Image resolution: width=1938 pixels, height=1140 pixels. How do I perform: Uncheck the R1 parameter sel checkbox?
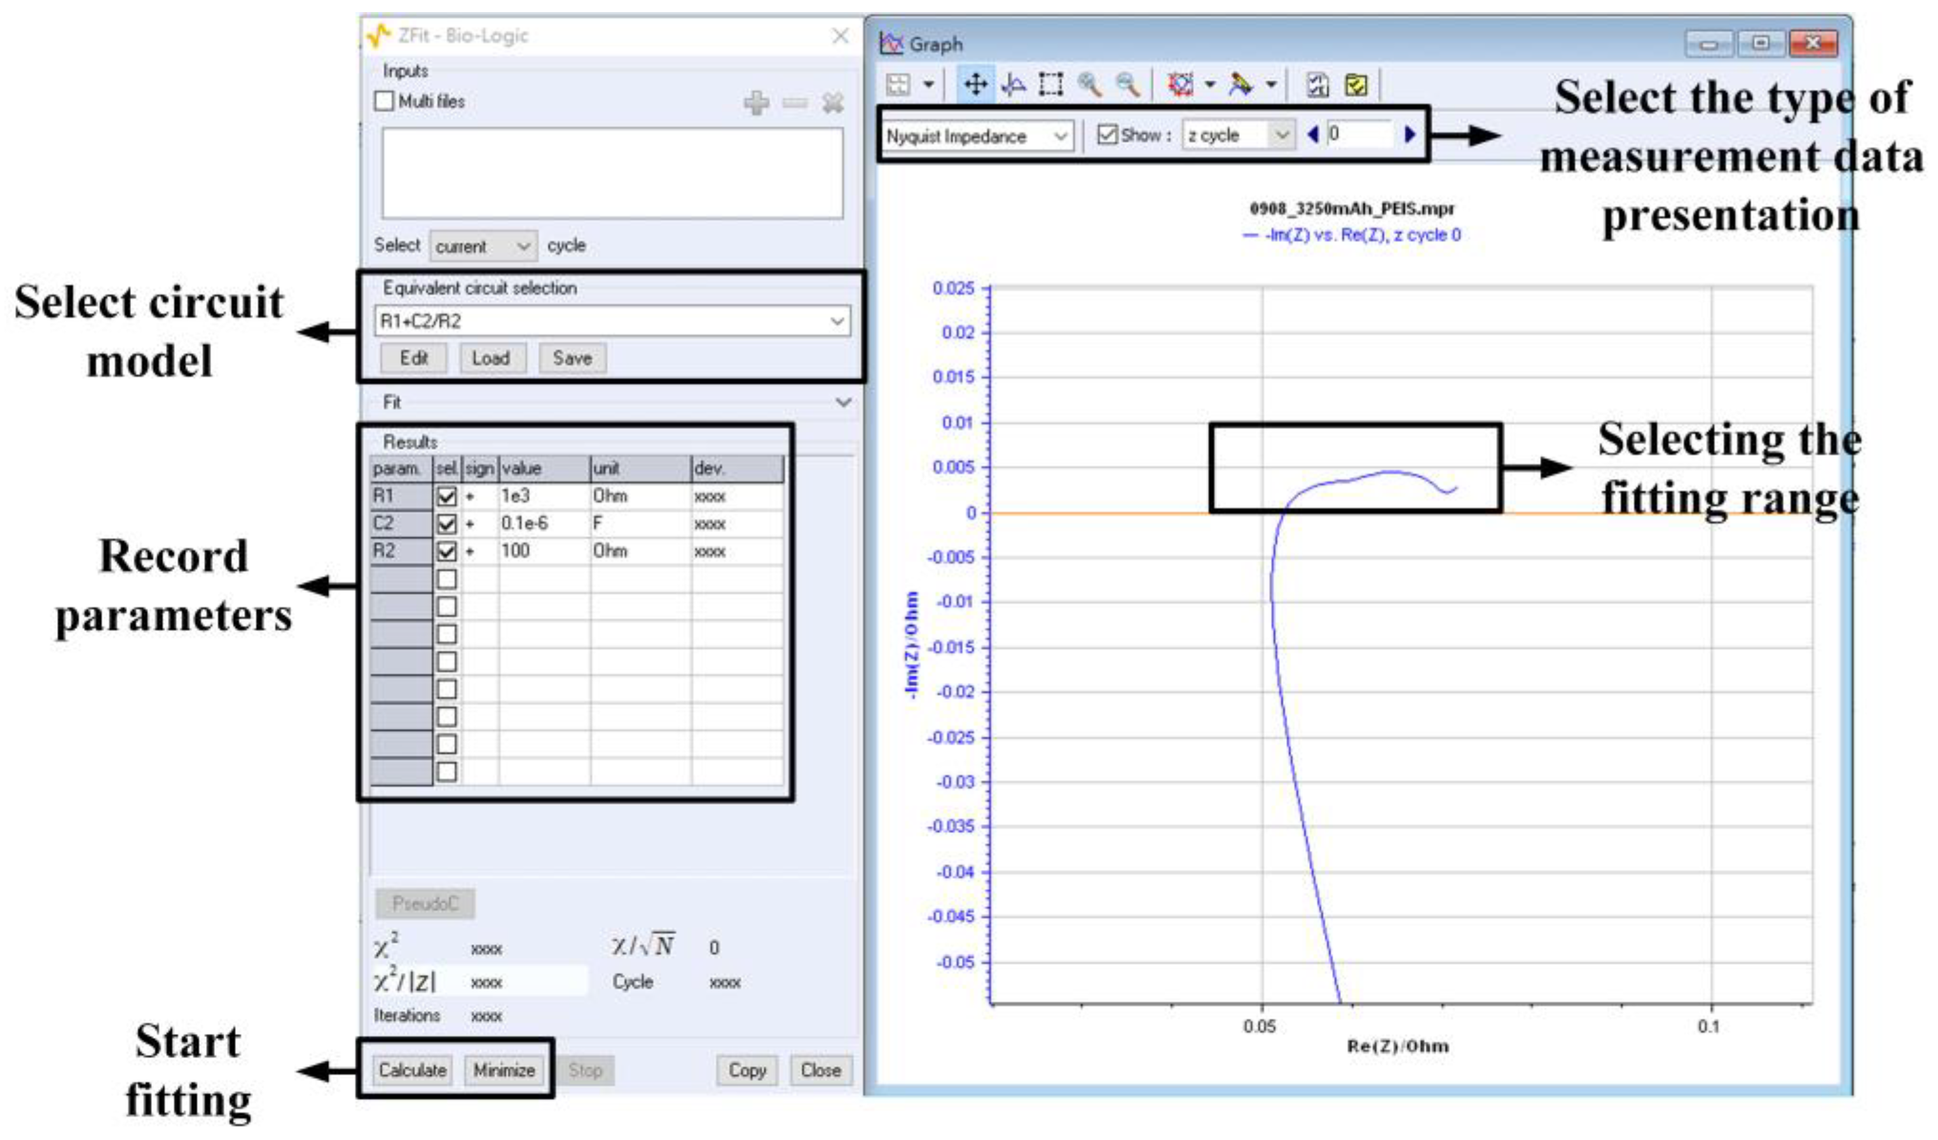pos(446,496)
